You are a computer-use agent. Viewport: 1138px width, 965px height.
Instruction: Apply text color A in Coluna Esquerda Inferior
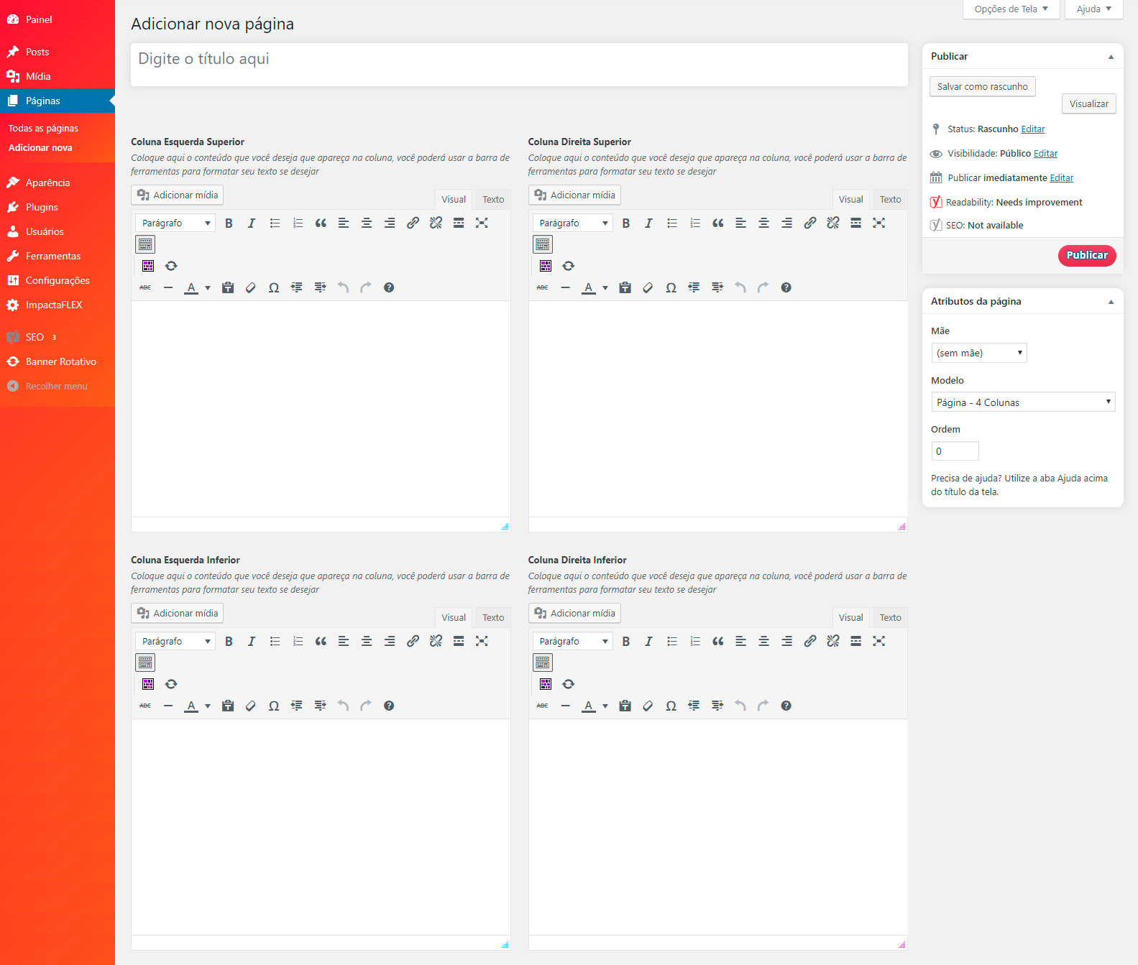(191, 706)
